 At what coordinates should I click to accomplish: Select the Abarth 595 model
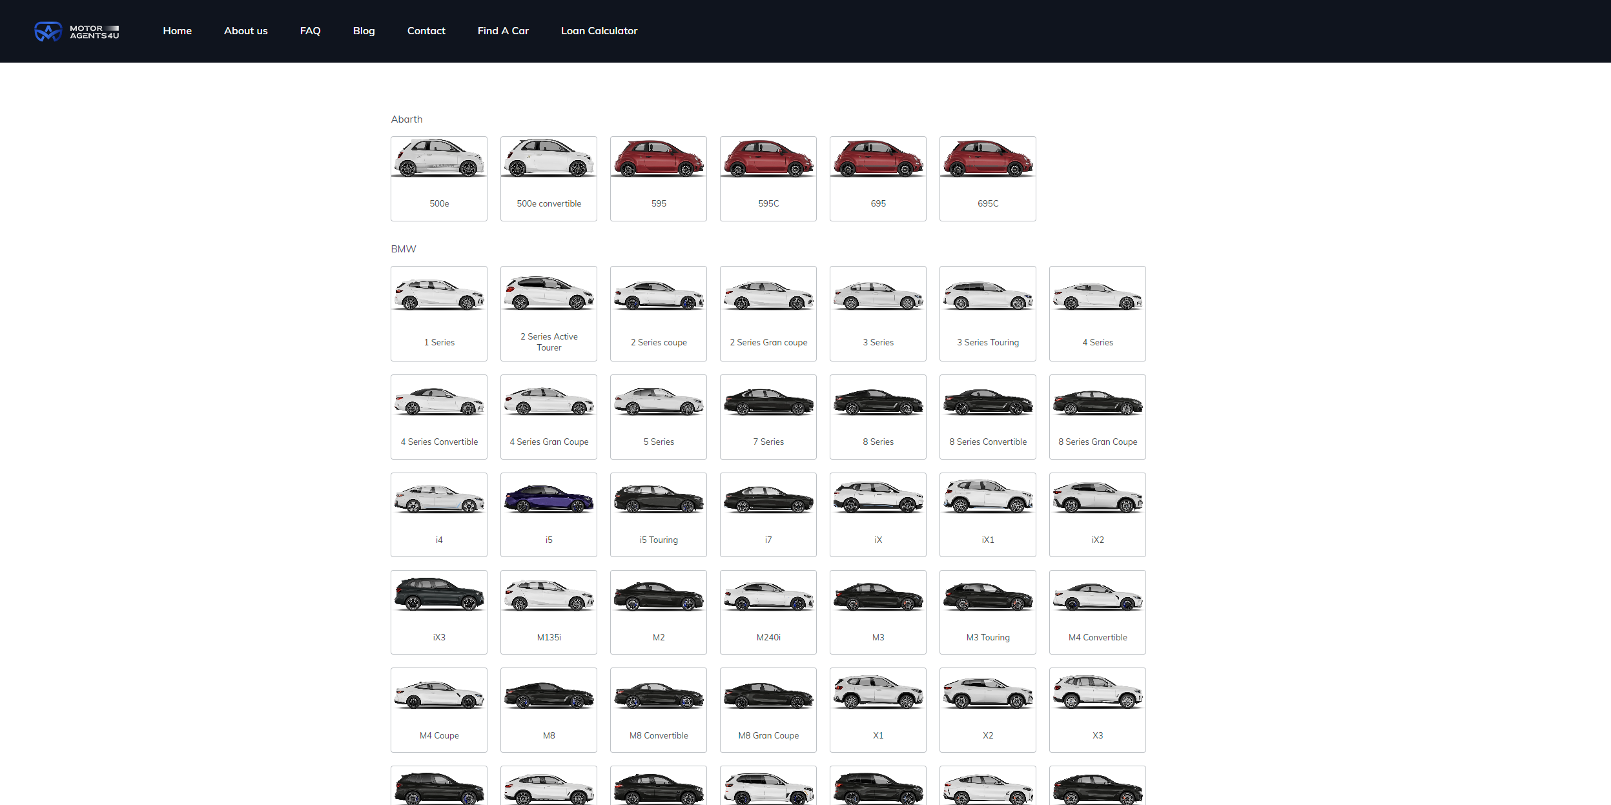(x=659, y=179)
